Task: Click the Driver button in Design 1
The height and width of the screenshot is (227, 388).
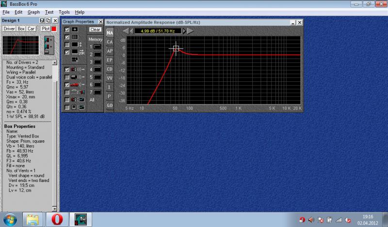Action: pos(9,29)
